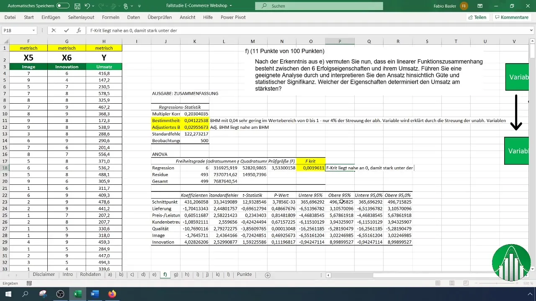Open the Ansicht ribbon tab
This screenshot has height=301, width=536.
[x=187, y=17]
